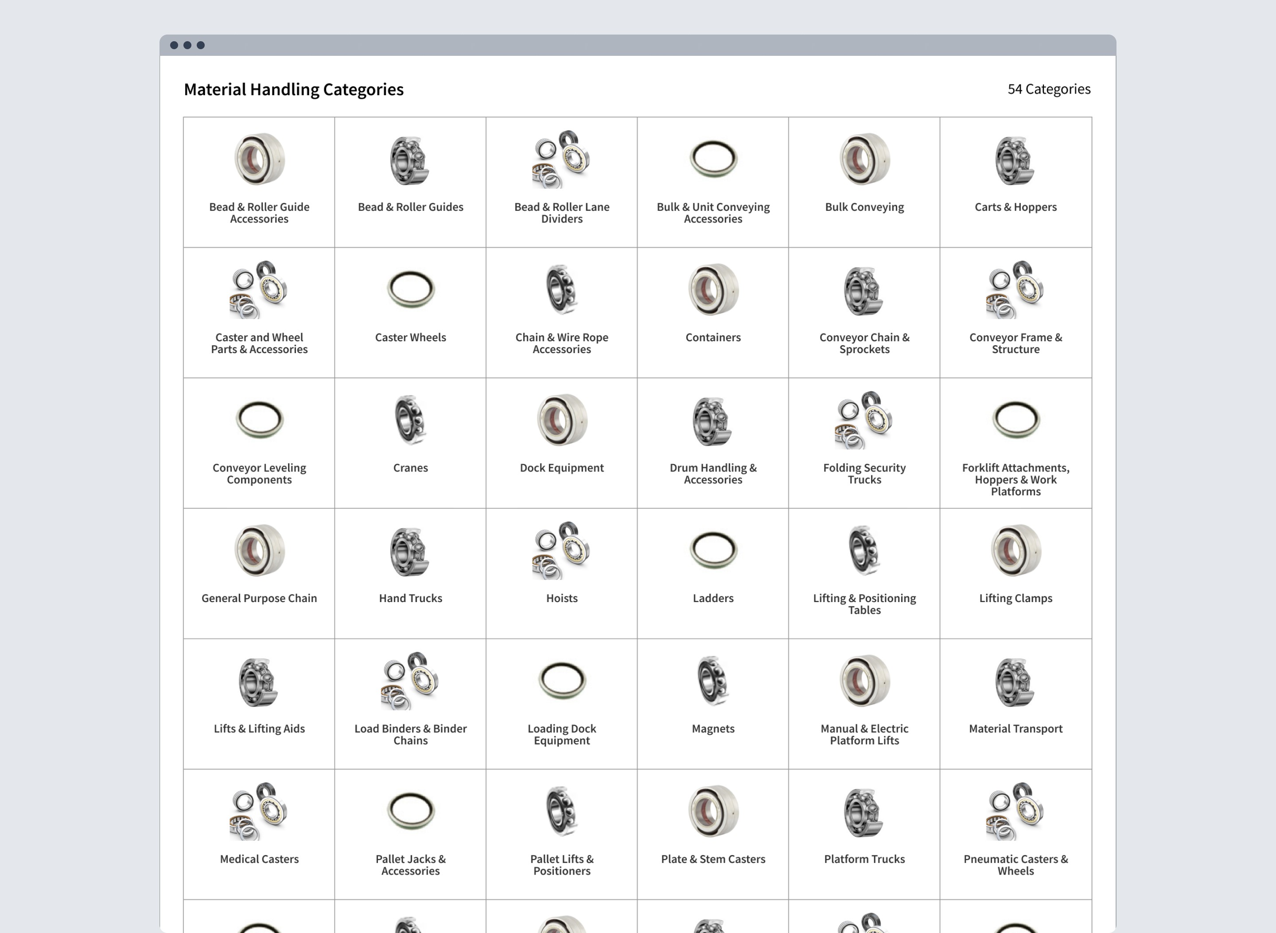The image size is (1276, 933).
Task: Click the Folding Security Trucks thumbnail
Action: 864,420
